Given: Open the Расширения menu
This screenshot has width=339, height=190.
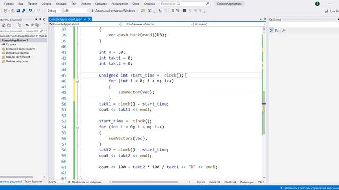Looking at the screenshot, I should pos(120,4).
